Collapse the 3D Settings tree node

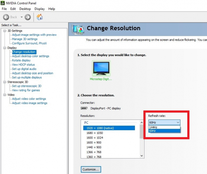point(5,31)
